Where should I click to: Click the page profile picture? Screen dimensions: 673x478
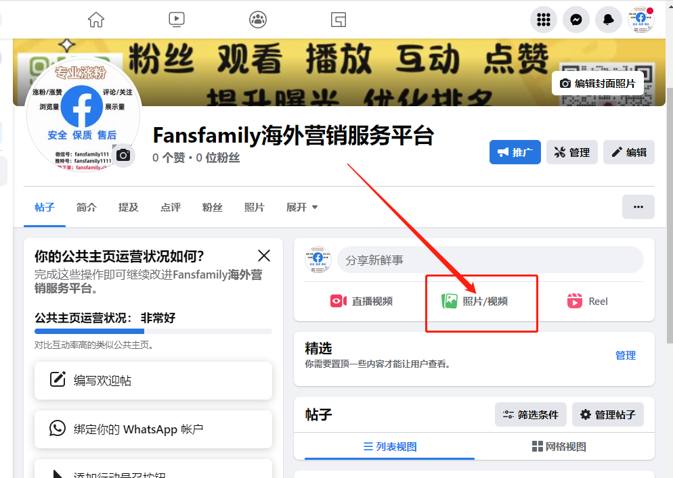[83, 115]
